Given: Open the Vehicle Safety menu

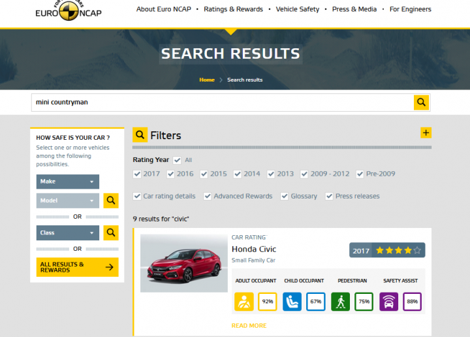Looking at the screenshot, I should [x=298, y=9].
